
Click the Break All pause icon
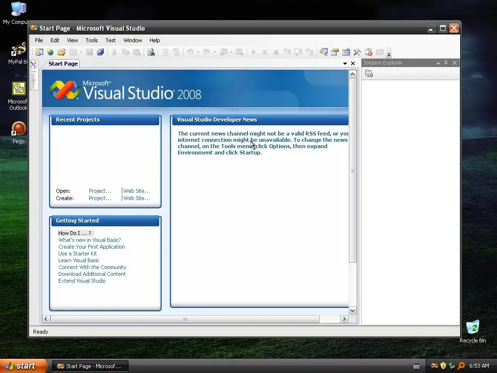[x=265, y=52]
